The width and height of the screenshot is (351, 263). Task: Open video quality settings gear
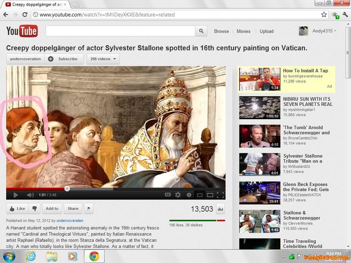pyautogui.click(x=178, y=195)
